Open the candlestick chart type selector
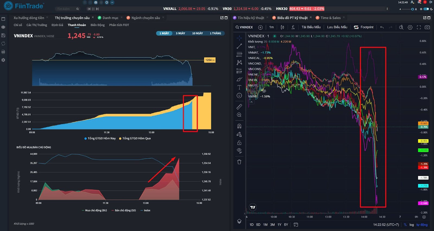434x231 pixels. (x=282, y=27)
